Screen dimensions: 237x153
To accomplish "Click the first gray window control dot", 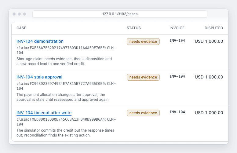I will [x=14, y=14].
